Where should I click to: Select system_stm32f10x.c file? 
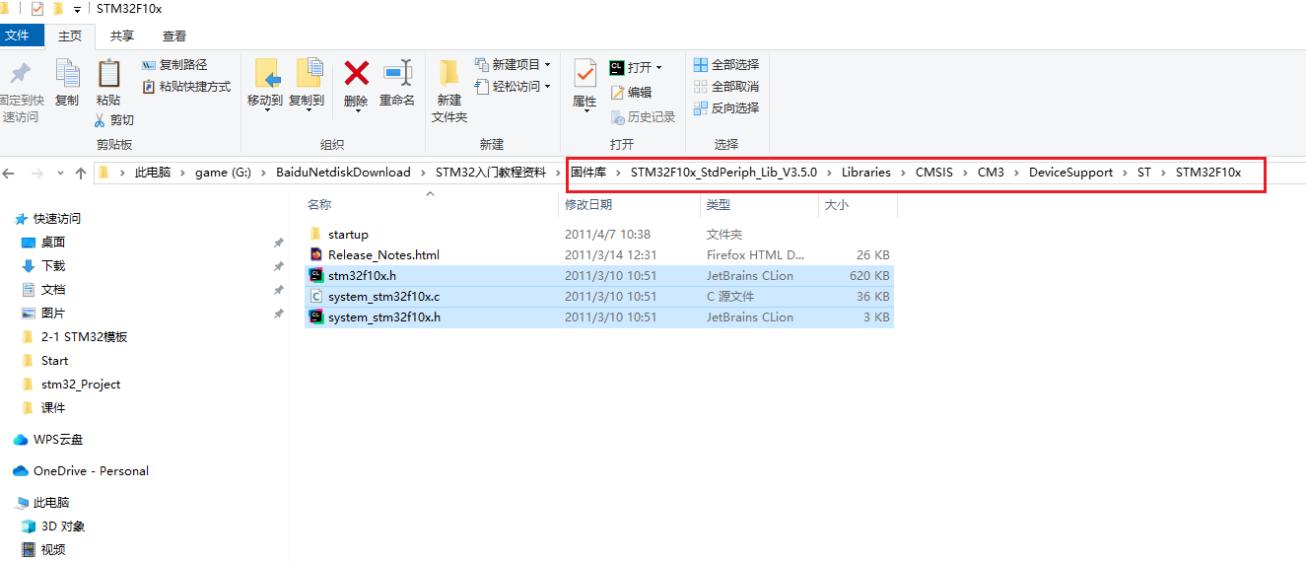(599, 297)
